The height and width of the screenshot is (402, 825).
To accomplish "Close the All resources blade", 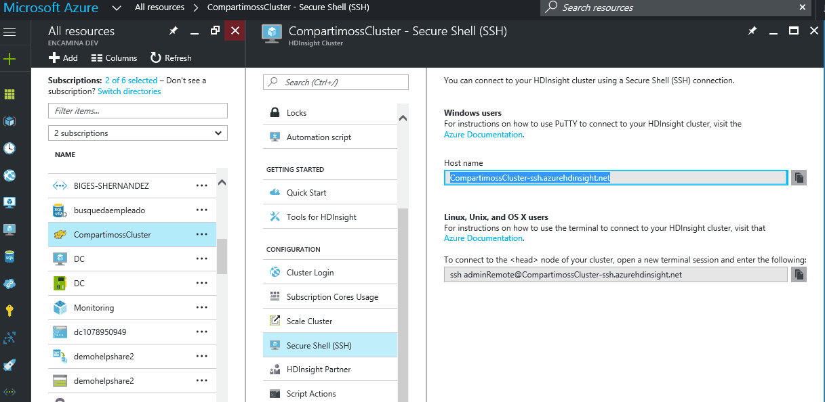I will pyautogui.click(x=235, y=30).
